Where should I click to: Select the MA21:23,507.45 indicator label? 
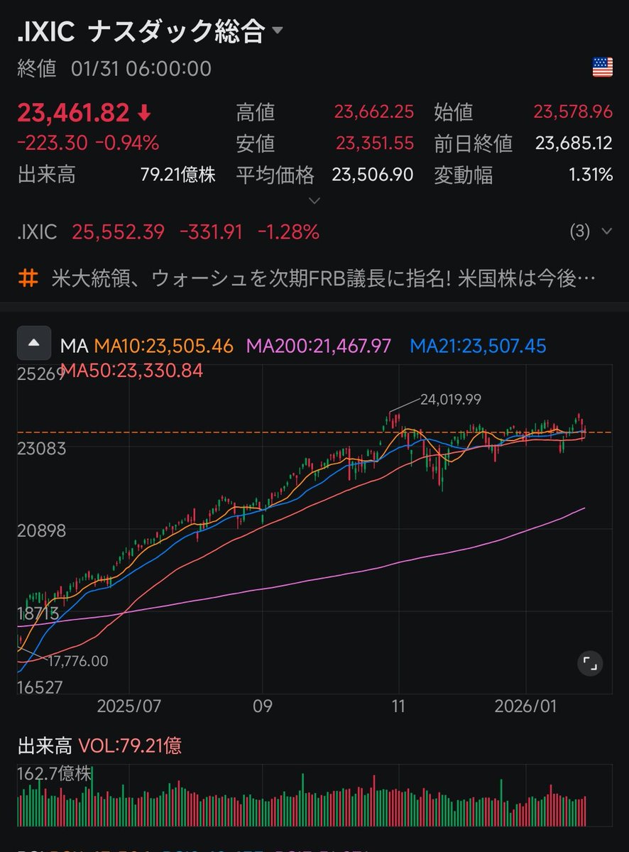click(478, 346)
